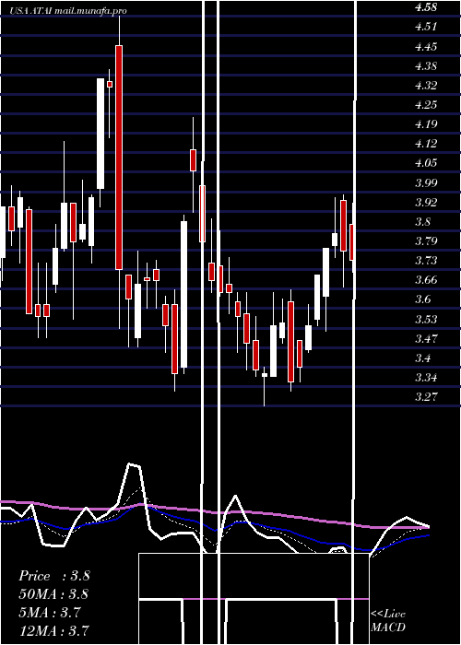
Task: Click the 4.38 price axis label
Action: [x=426, y=65]
